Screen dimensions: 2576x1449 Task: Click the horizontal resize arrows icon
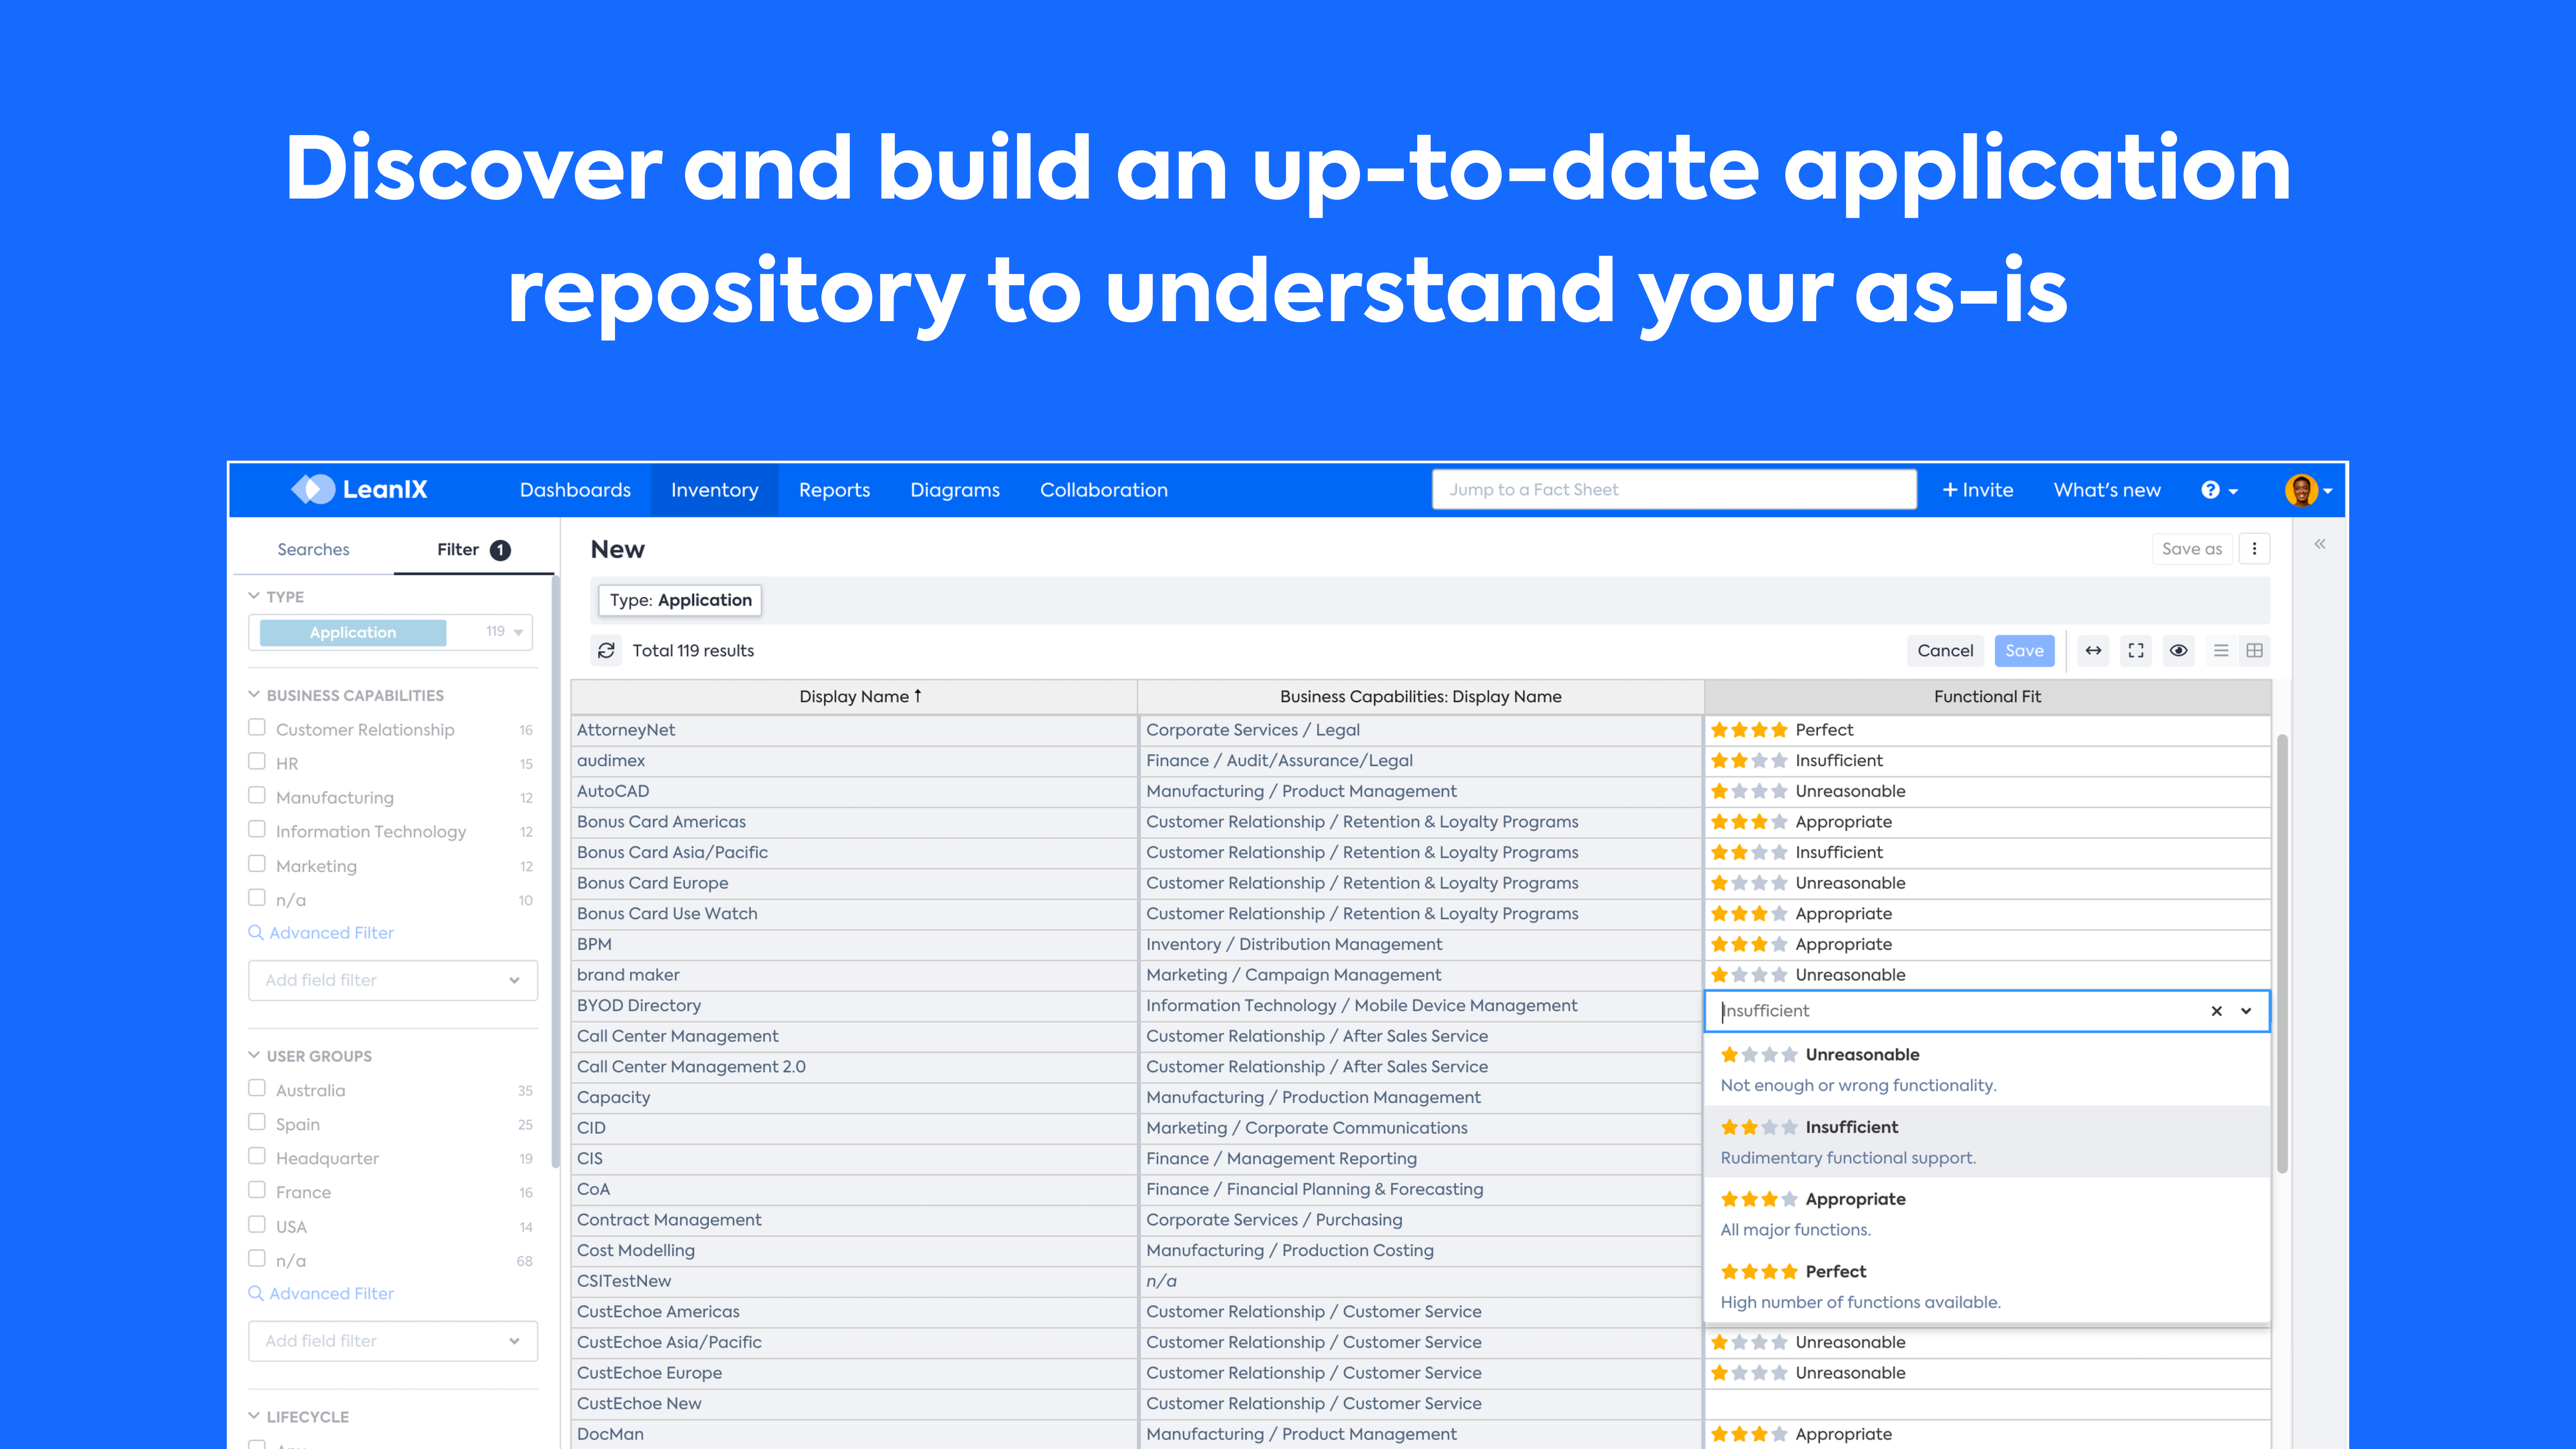(x=2093, y=650)
